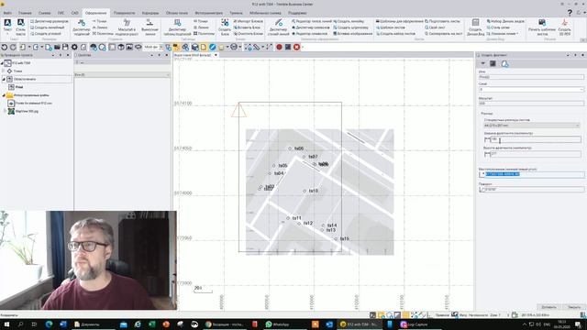
Task: Switch to the CAD ribbon tab
Action: [75, 13]
